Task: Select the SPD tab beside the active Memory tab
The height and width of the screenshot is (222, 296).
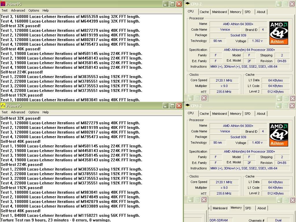Action: pyautogui.click(x=248, y=208)
